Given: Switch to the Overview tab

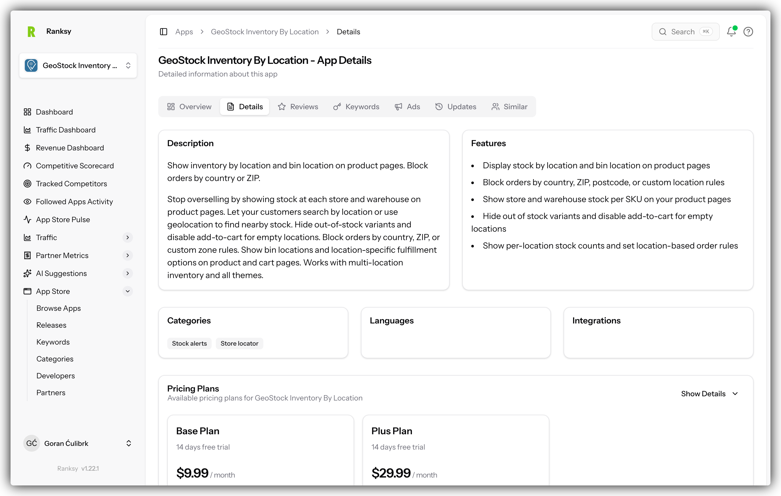Looking at the screenshot, I should tap(189, 107).
